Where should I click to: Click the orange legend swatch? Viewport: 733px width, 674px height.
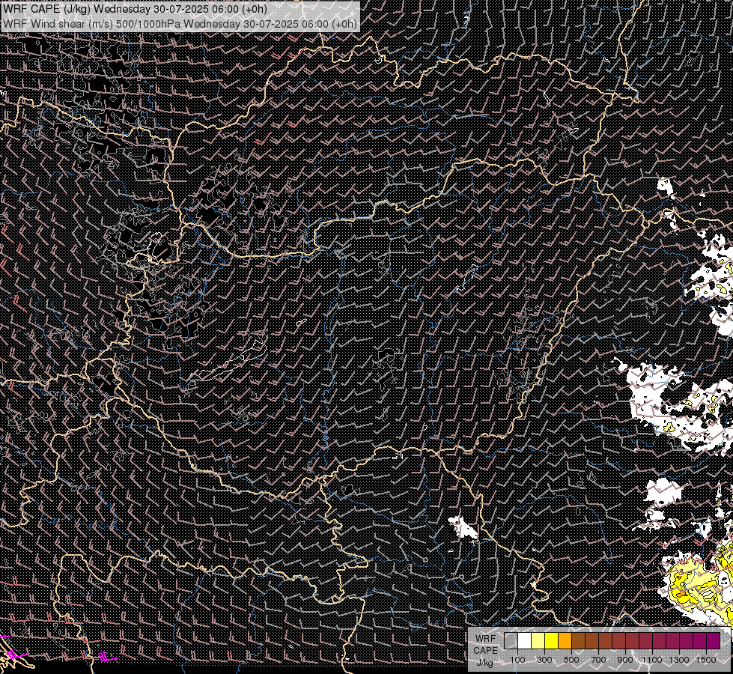pos(565,640)
